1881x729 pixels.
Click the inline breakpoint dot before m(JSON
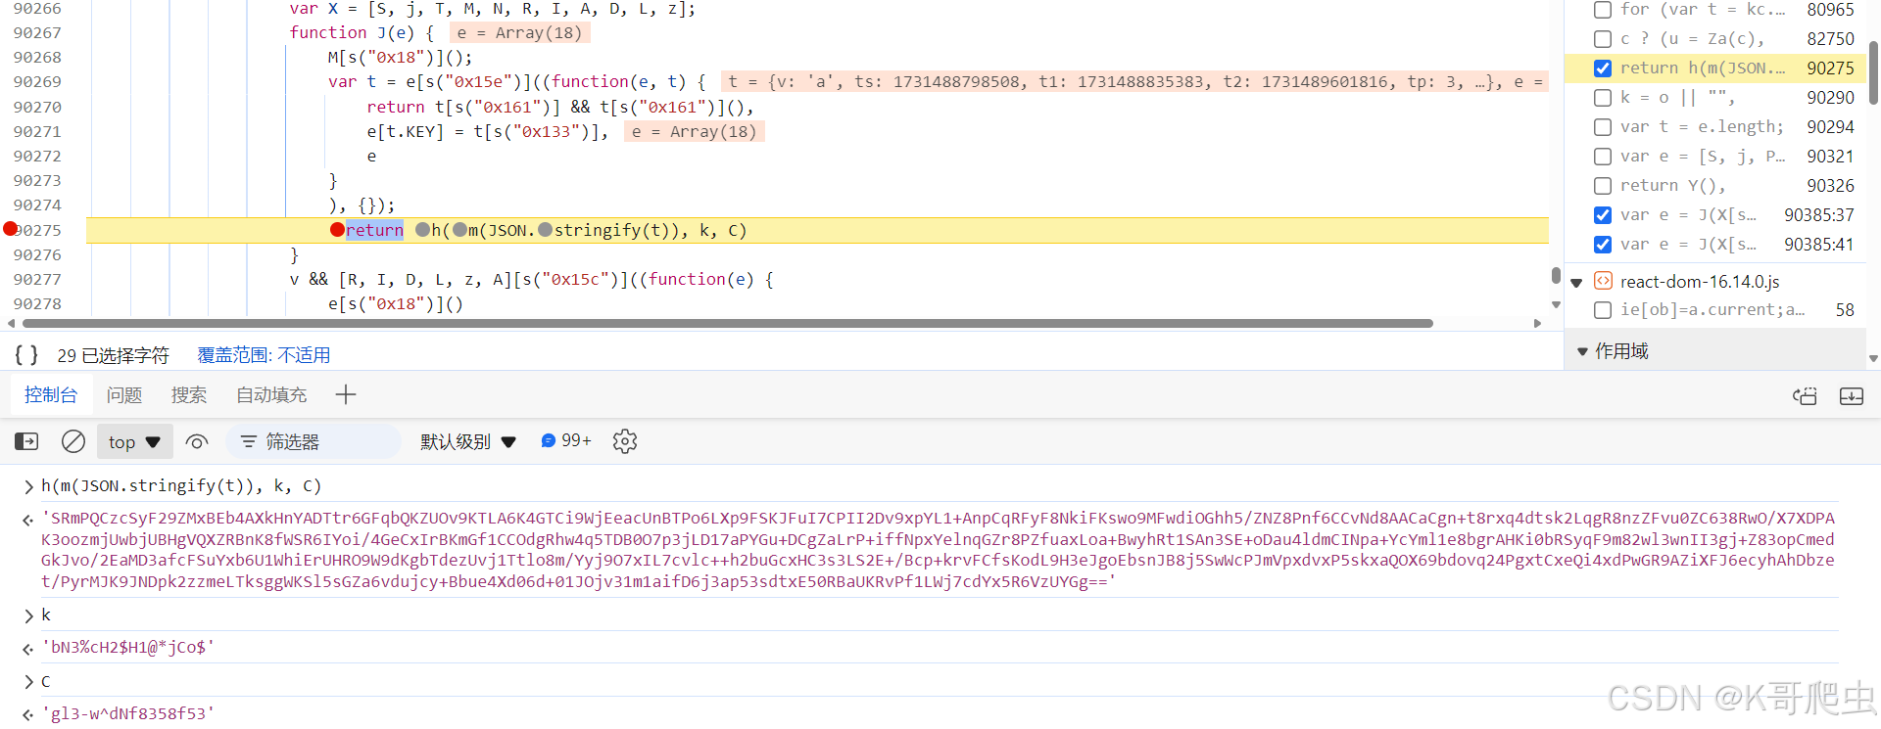459,230
